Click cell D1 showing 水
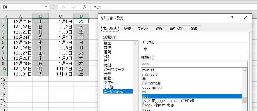The width and height of the screenshot is (257, 111). point(81,21)
